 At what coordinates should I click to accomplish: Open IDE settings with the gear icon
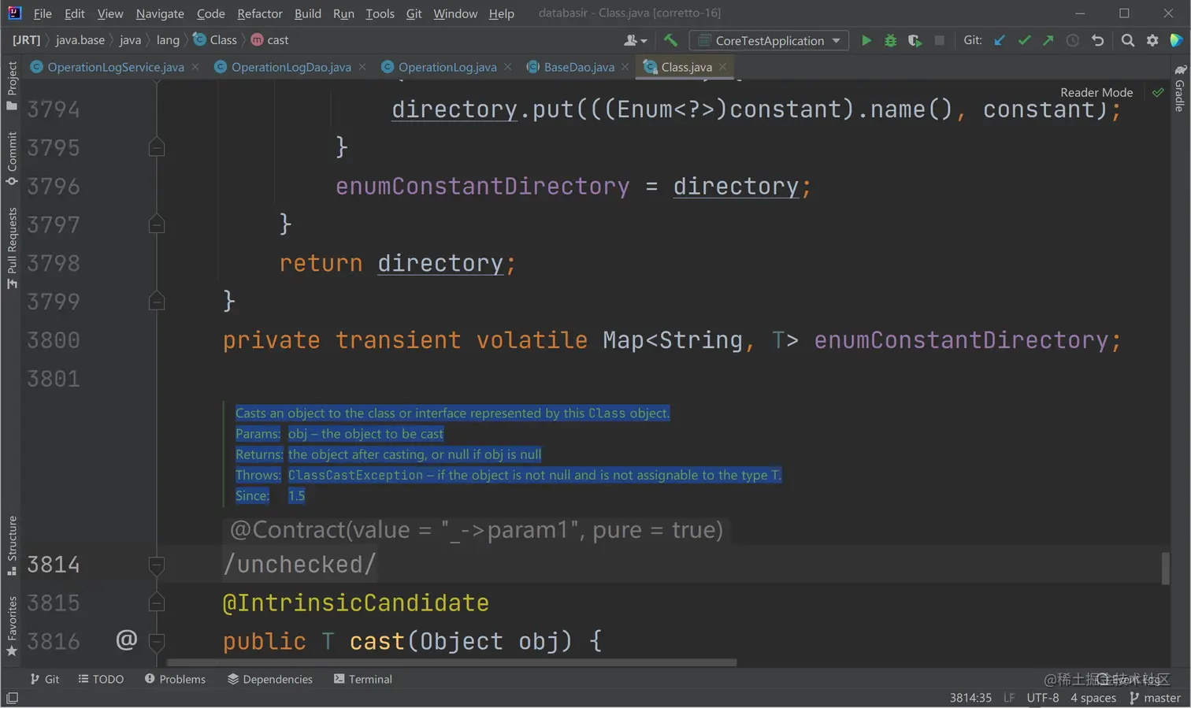pos(1152,40)
